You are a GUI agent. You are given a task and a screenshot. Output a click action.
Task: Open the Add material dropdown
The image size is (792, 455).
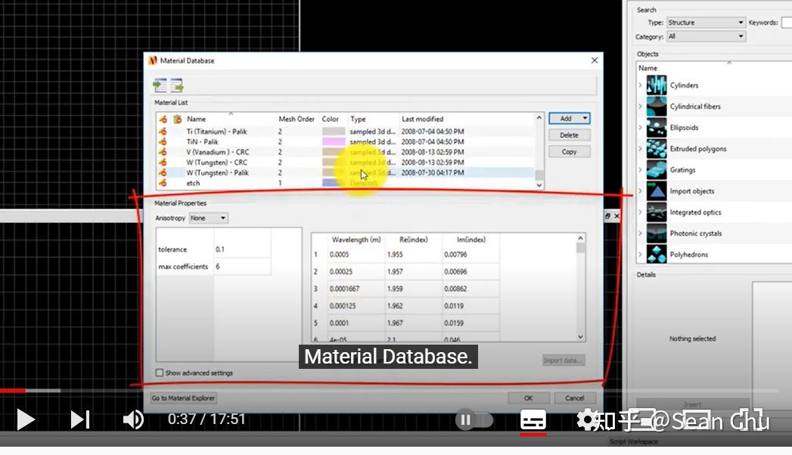(585, 119)
